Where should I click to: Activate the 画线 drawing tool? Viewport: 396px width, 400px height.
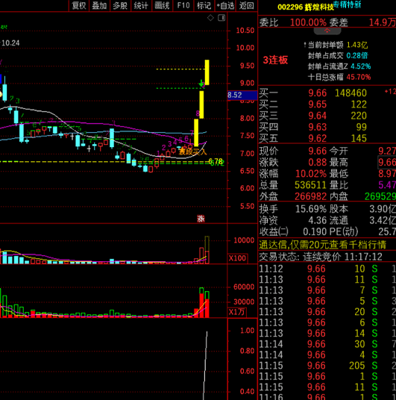[162, 6]
